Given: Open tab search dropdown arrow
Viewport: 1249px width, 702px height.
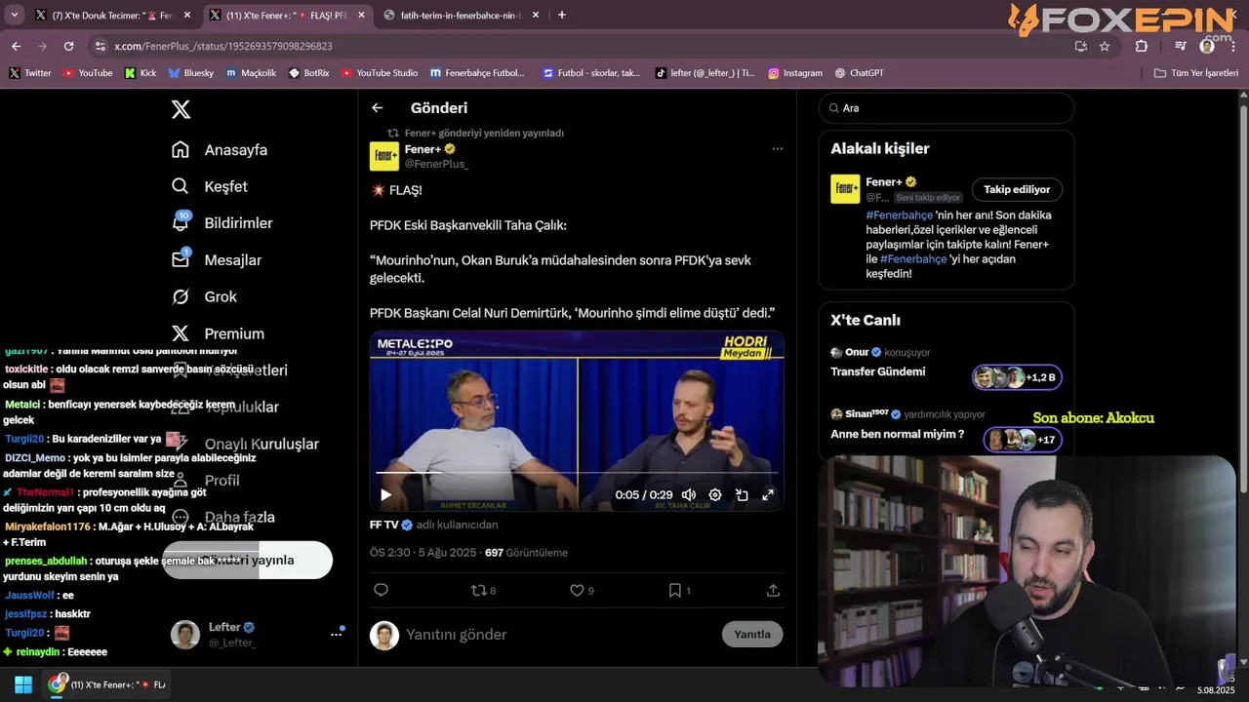Looking at the screenshot, I should 14,15.
